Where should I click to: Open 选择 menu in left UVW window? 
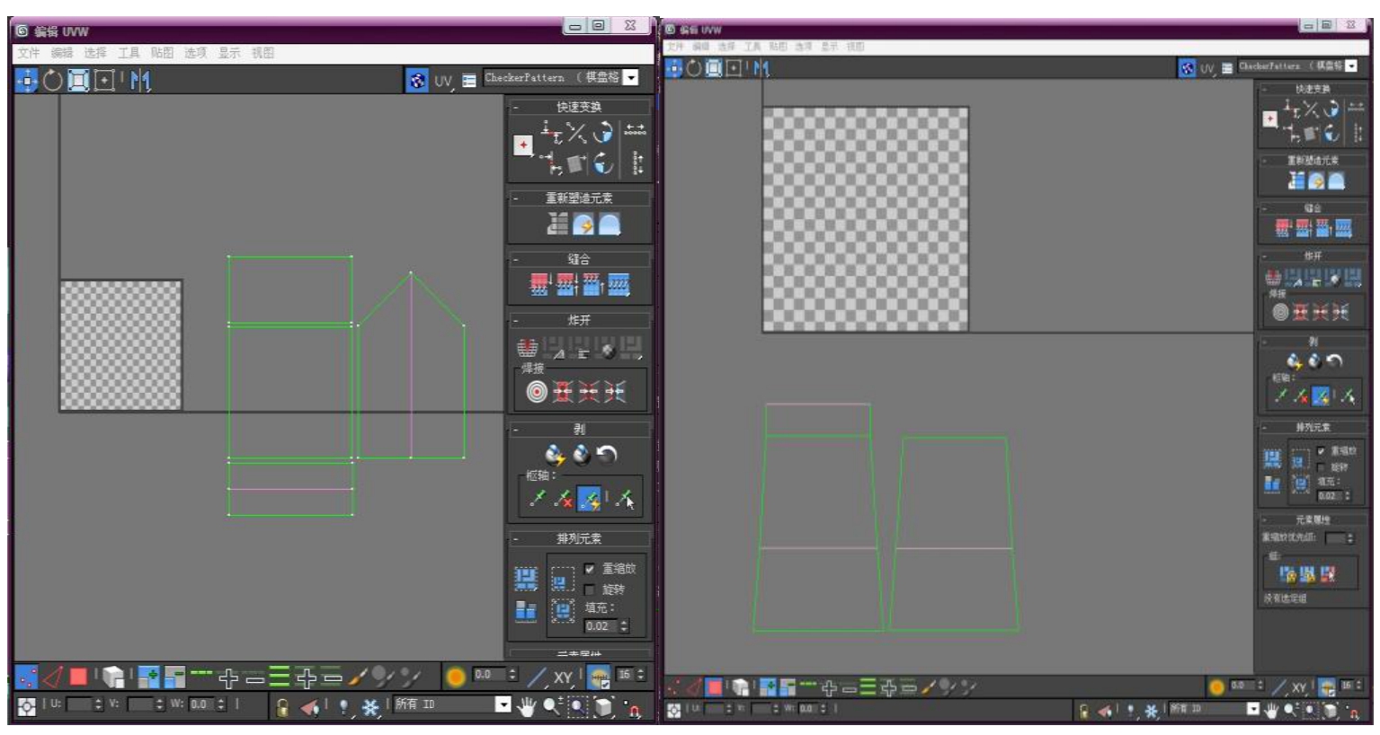(95, 53)
